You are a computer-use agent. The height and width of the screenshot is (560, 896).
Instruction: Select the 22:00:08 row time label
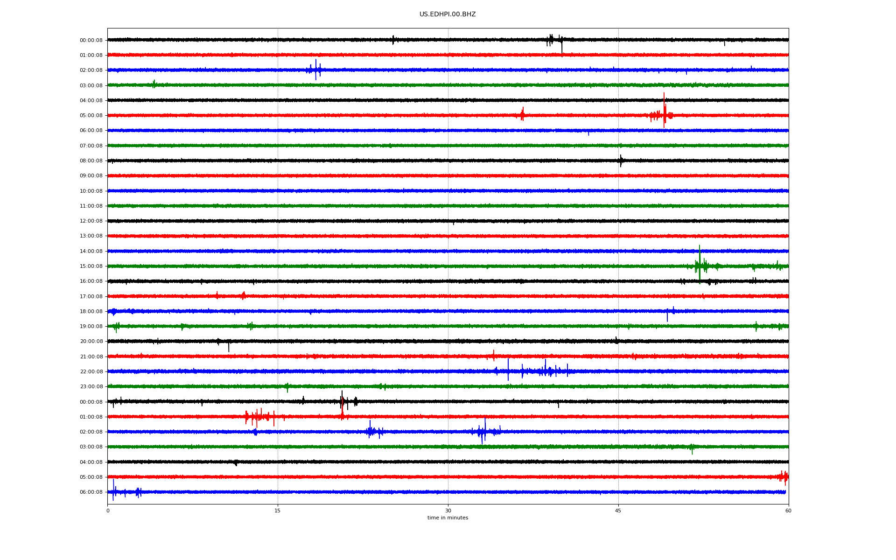tap(91, 372)
